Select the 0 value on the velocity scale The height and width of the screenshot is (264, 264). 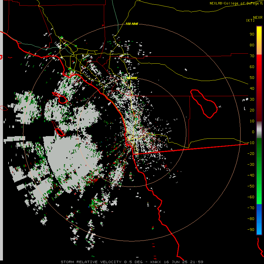click(253, 132)
